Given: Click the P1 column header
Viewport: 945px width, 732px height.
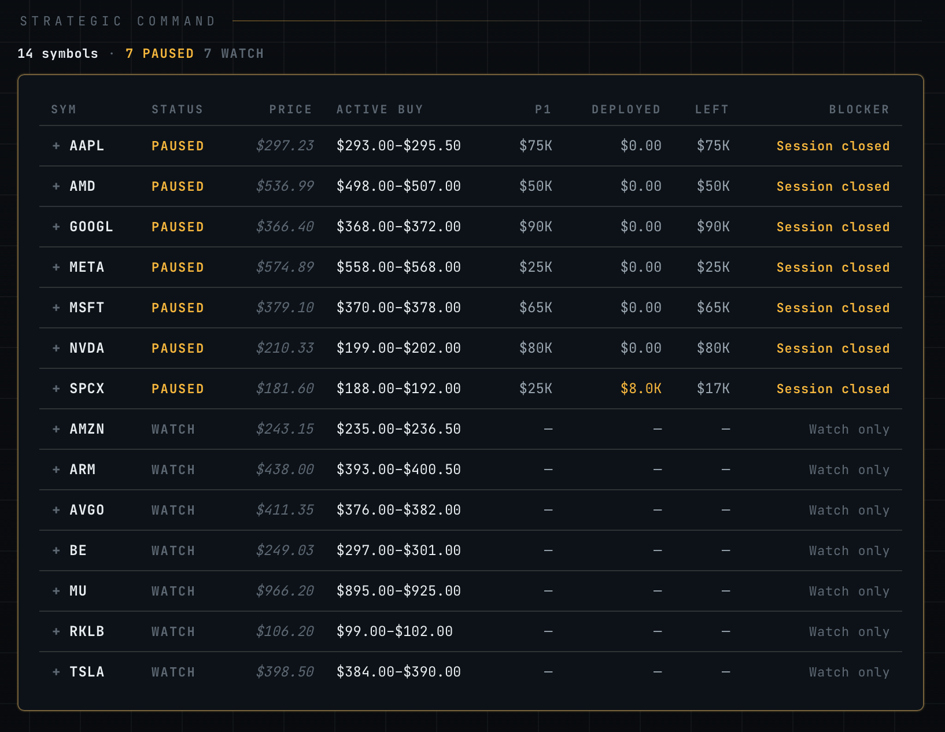Looking at the screenshot, I should (543, 109).
